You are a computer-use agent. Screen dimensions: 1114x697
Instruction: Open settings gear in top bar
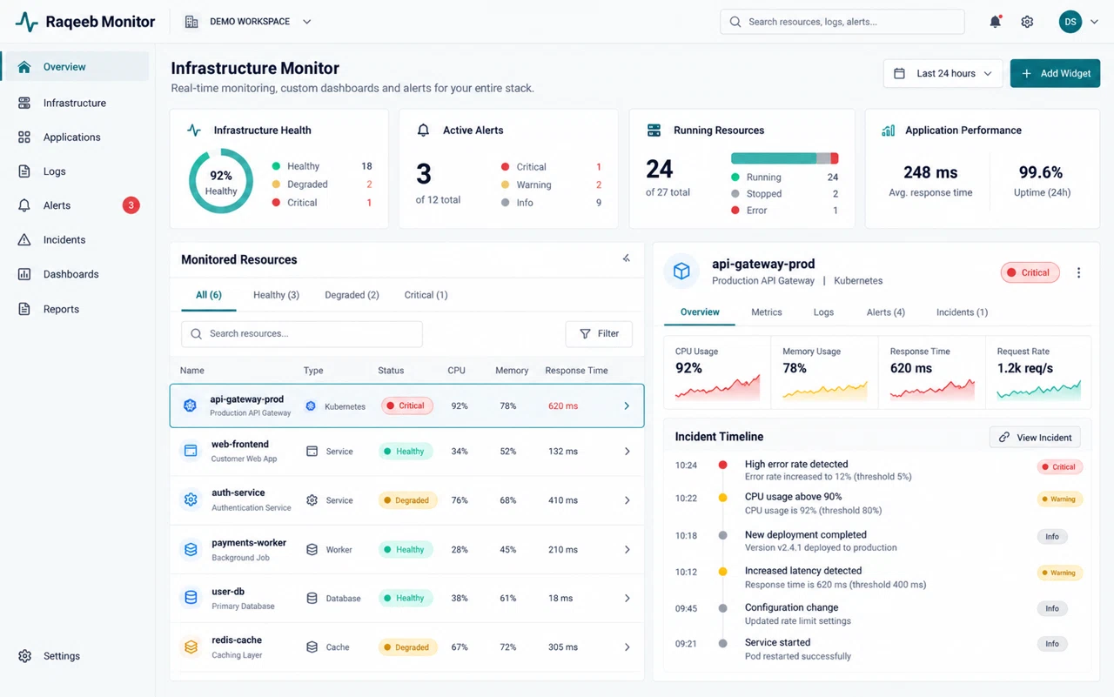(1027, 22)
